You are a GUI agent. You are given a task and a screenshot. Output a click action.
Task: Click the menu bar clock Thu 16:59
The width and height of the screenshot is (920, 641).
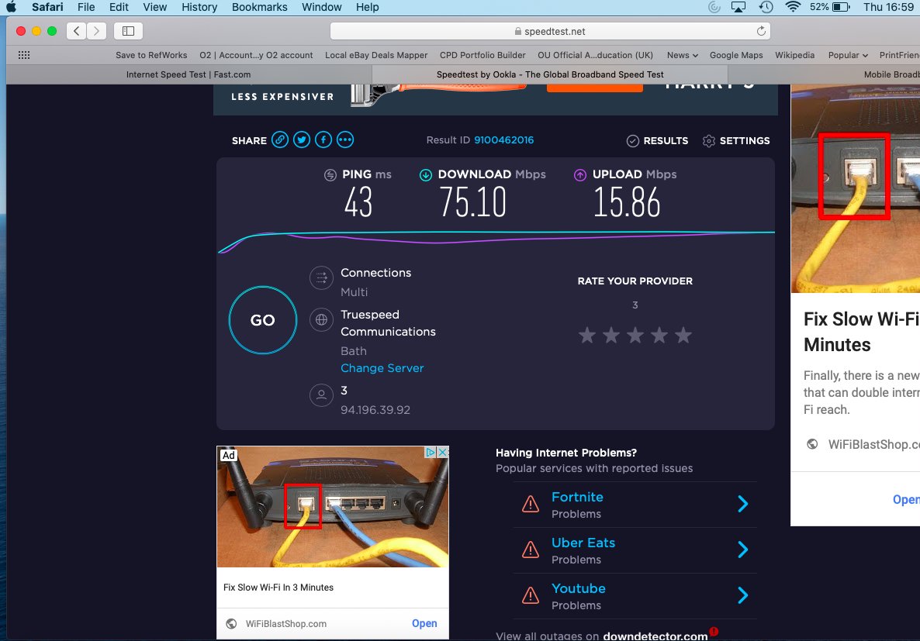click(x=887, y=7)
